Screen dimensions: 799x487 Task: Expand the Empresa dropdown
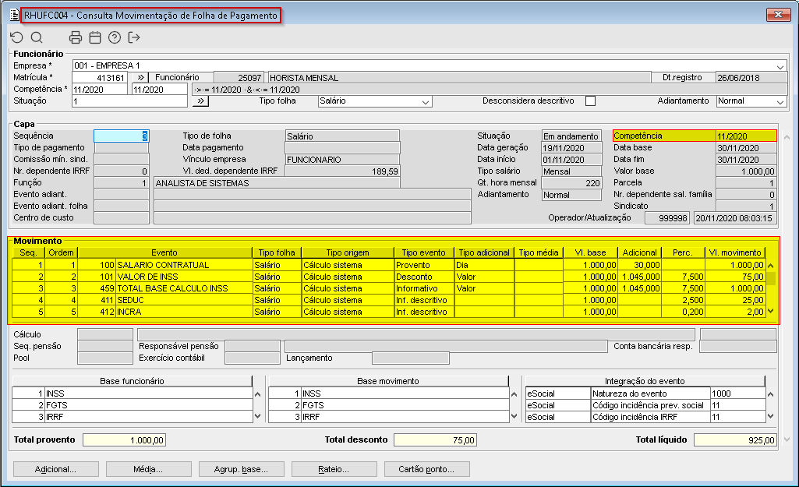click(x=780, y=66)
